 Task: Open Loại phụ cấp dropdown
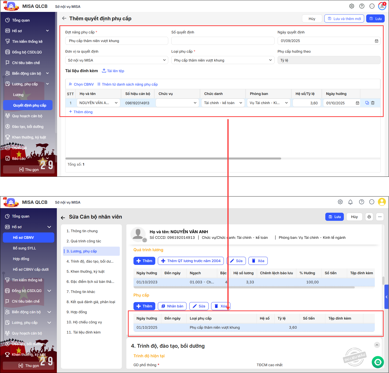[270, 60]
